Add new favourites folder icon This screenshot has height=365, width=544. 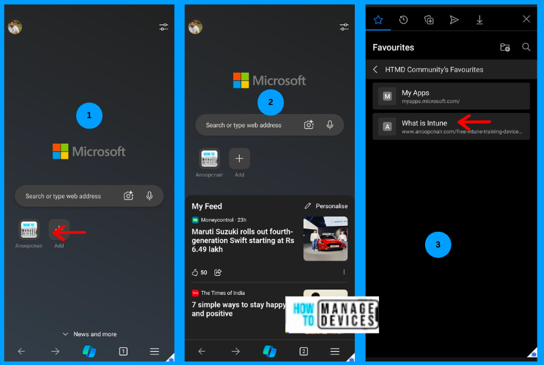tap(505, 47)
